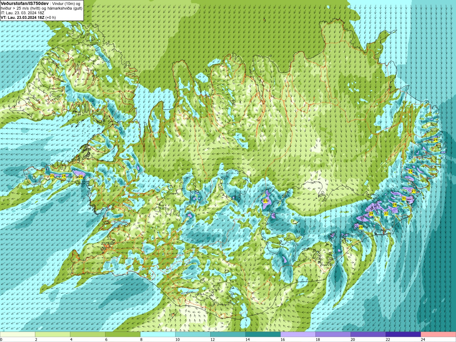Click the '8' tick label on the scale
Screen dimensions: 456x342
pos(141,340)
